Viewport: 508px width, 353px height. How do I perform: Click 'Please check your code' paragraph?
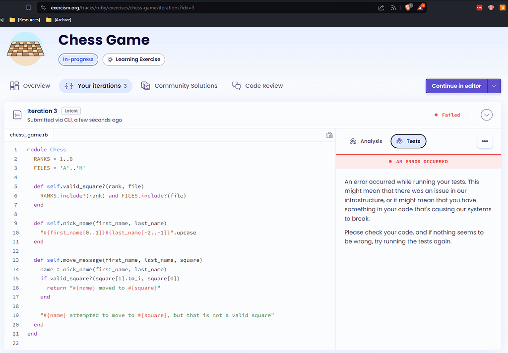(x=414, y=236)
